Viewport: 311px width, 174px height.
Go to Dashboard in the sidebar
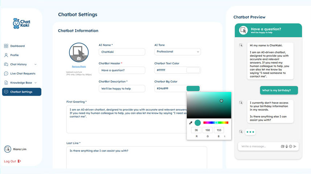17,46
